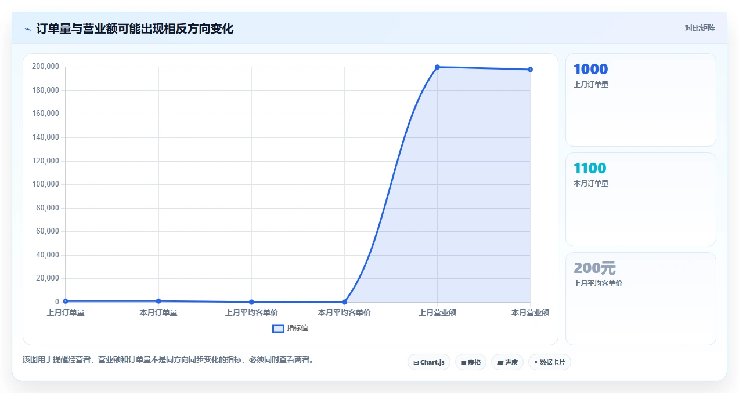Click the 本月平均客单价 data point on chart
The height and width of the screenshot is (393, 739).
click(344, 302)
